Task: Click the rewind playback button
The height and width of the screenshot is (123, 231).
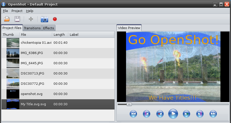Action: click(x=160, y=114)
